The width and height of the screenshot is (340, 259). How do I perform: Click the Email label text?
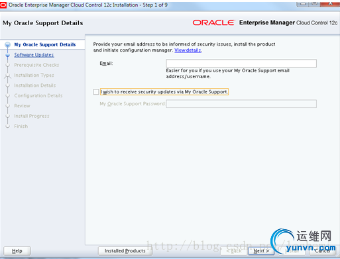(106, 64)
